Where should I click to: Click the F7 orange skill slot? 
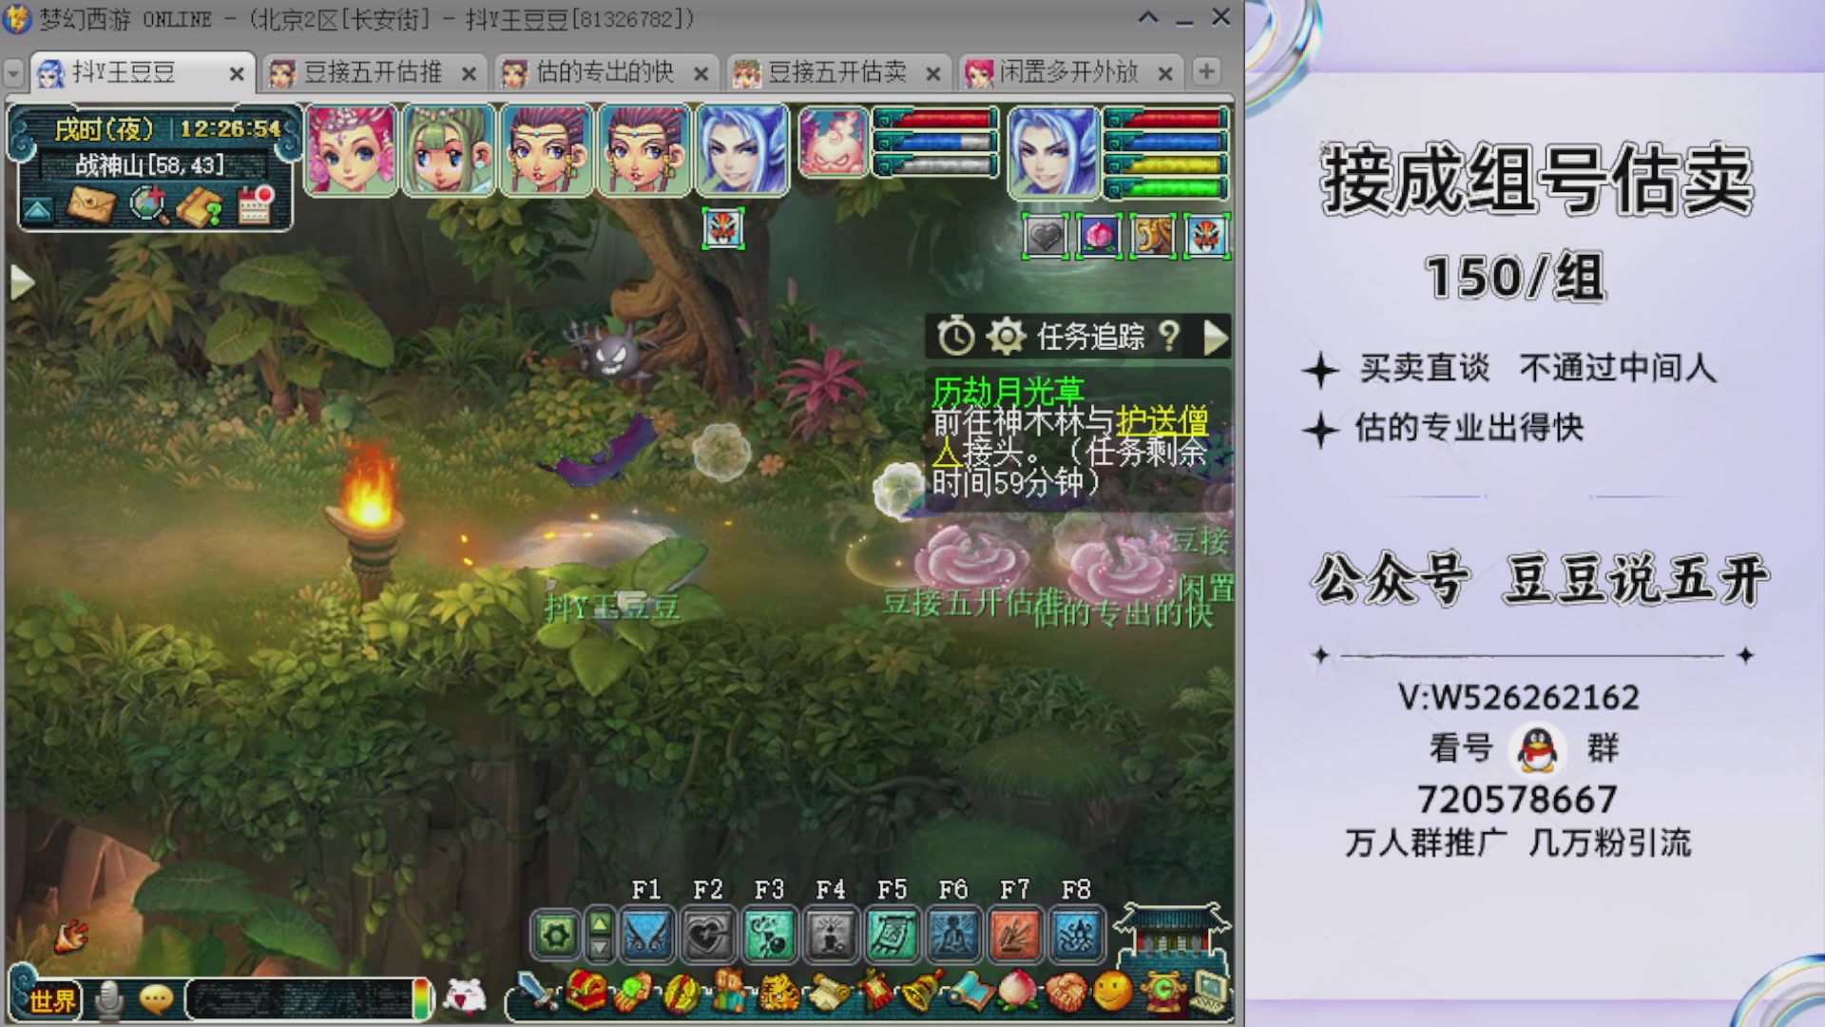(1015, 936)
